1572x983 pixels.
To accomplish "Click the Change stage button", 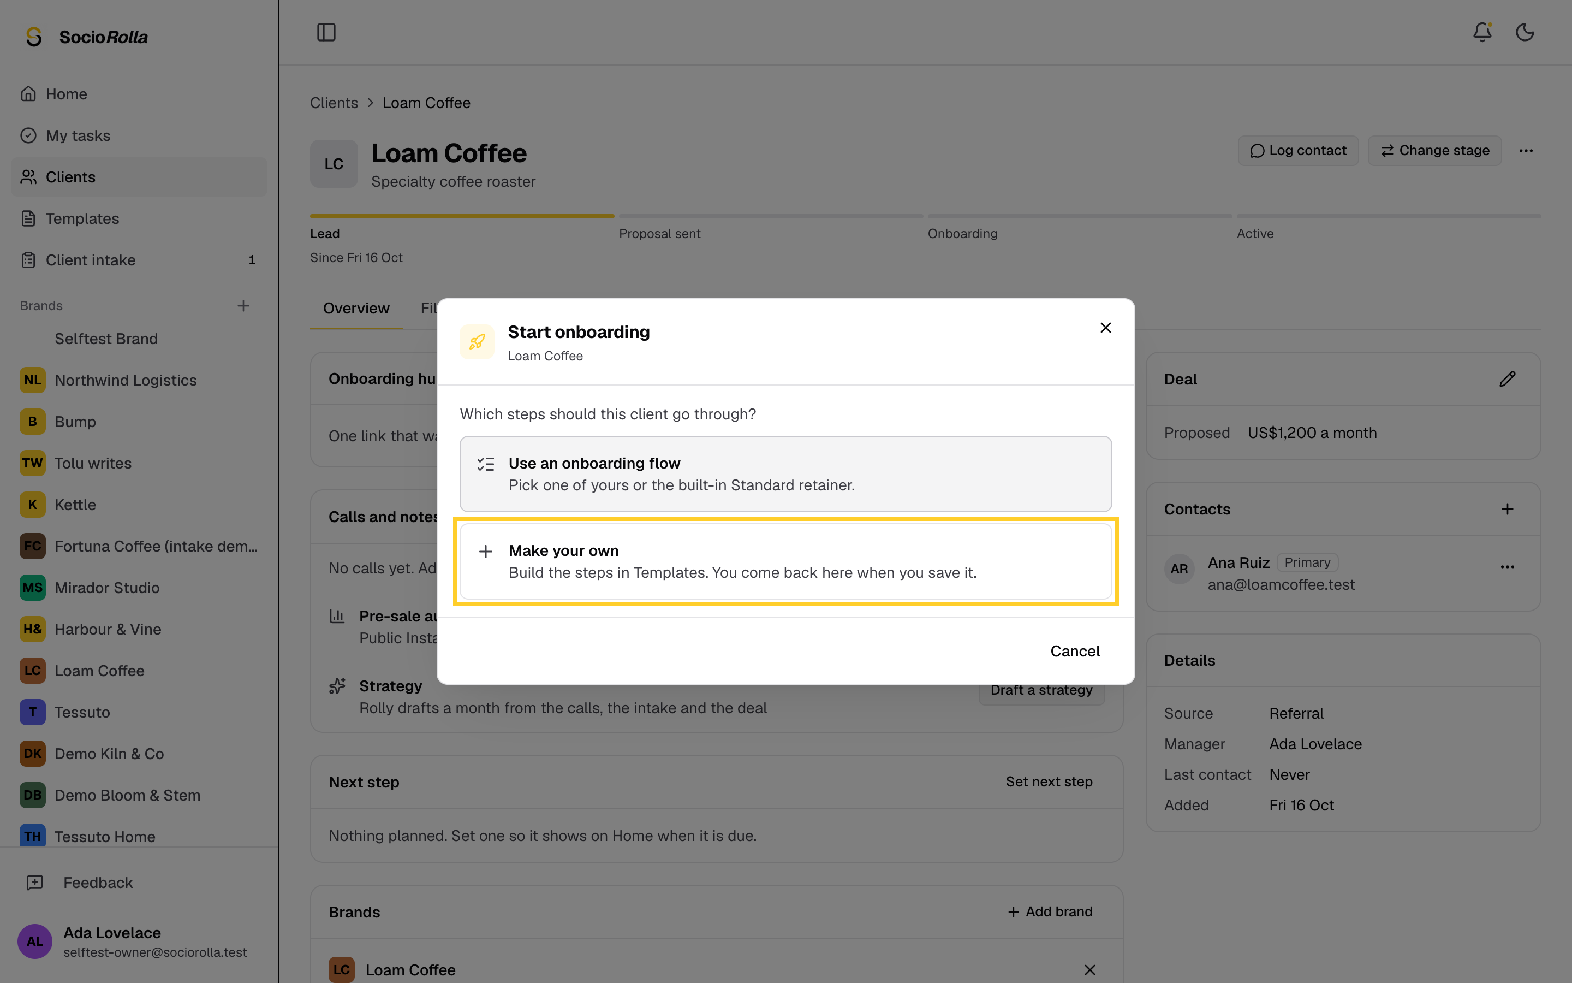I will point(1434,150).
